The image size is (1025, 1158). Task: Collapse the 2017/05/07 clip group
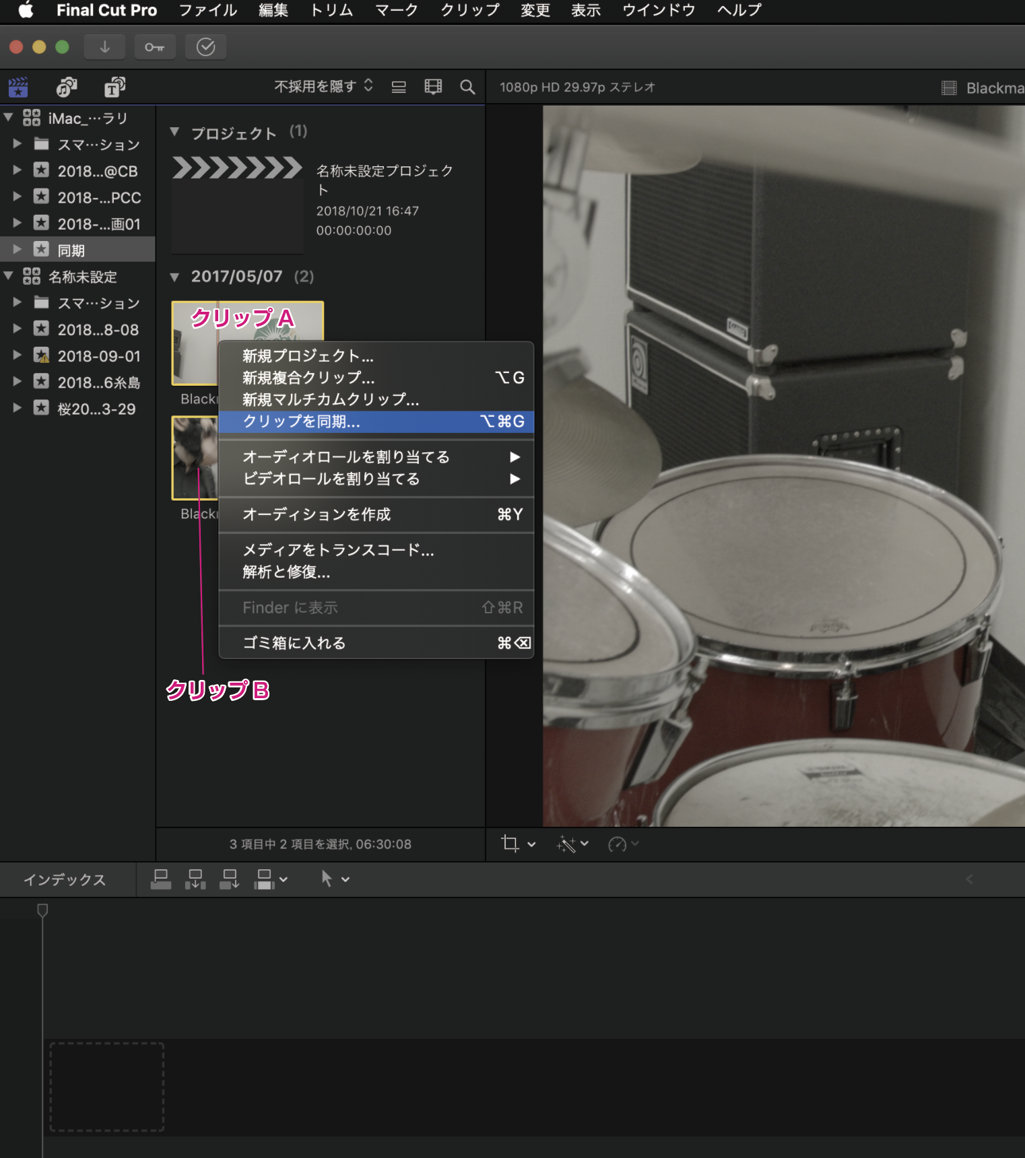point(175,277)
